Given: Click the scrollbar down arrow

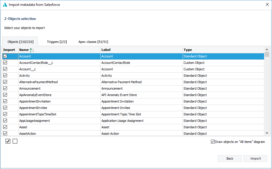Looking at the screenshot, I should click(267, 133).
